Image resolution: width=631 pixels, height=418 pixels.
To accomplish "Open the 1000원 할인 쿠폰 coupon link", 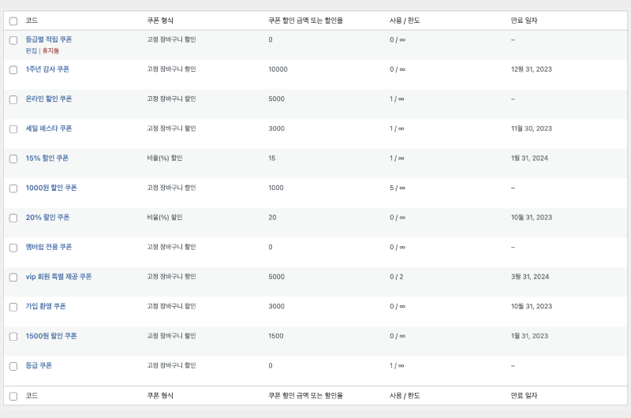I will [x=51, y=188].
